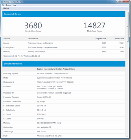Select Floating Point single-core value 3761
Image resolution: width=131 pixels, height=140 pixels.
point(104,47)
